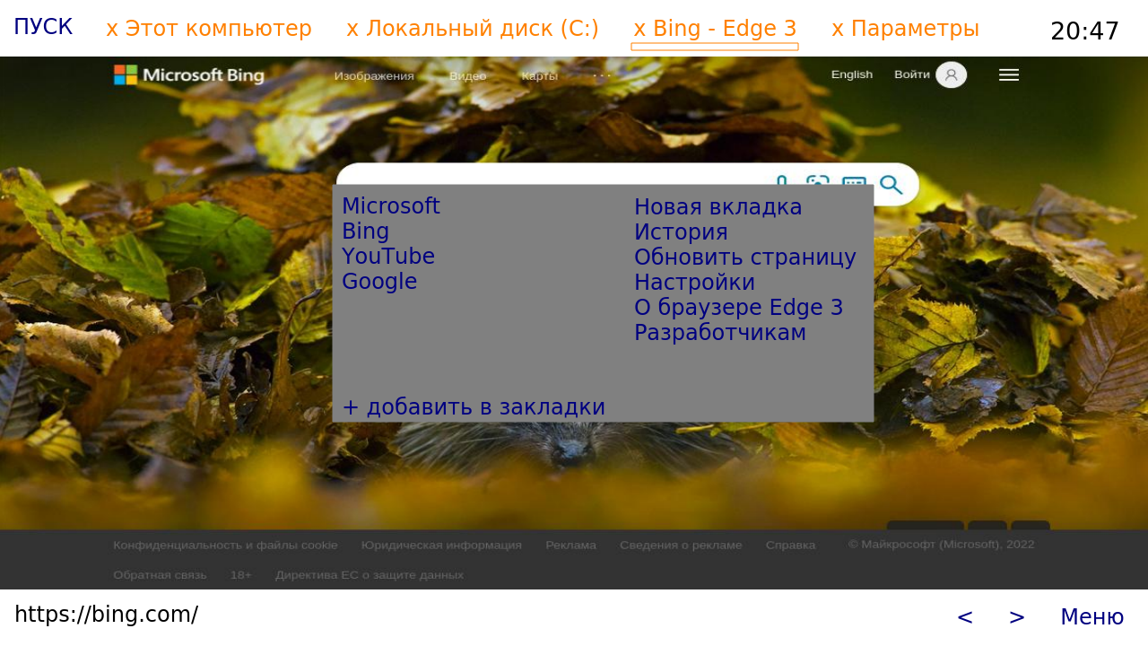Screen dimensions: 1148x646
Task: Click the Войти sign-in link
Action: coord(911,74)
